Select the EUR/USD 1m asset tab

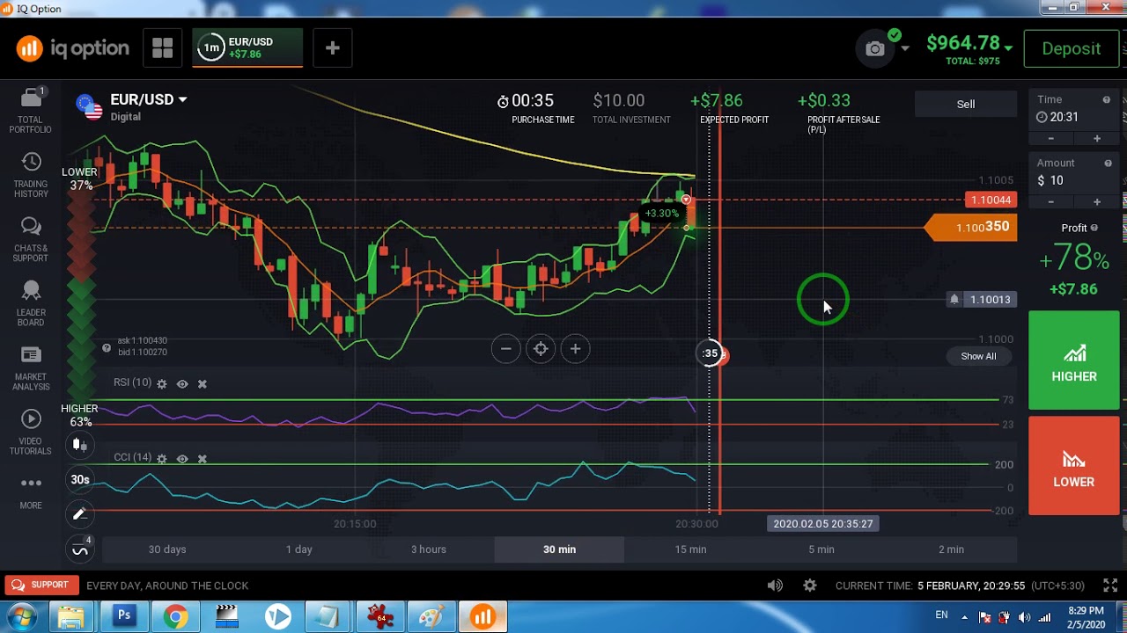click(x=248, y=48)
